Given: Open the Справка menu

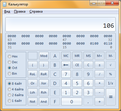Looking at the screenshot, I should coord(36,11).
